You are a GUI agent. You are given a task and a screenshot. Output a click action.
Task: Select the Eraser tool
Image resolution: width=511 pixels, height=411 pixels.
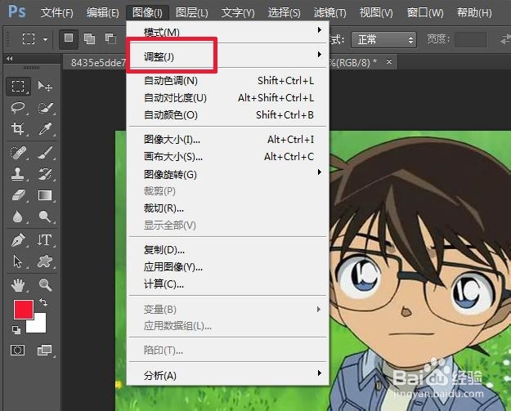(x=18, y=195)
